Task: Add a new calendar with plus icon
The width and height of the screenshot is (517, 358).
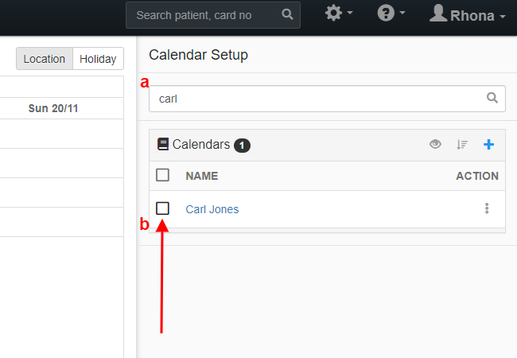Action: [488, 144]
